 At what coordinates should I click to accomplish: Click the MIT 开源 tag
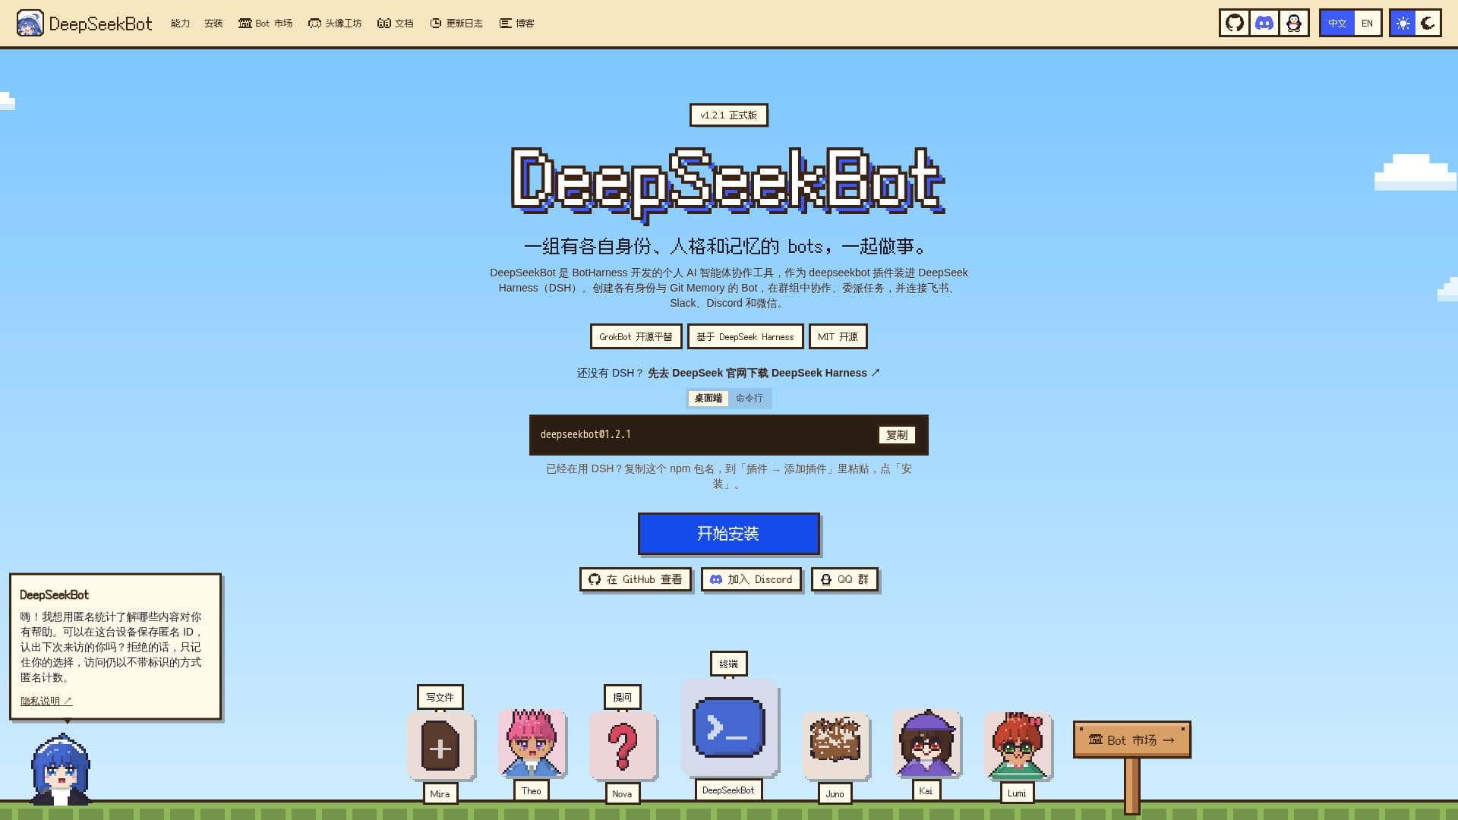coord(838,336)
